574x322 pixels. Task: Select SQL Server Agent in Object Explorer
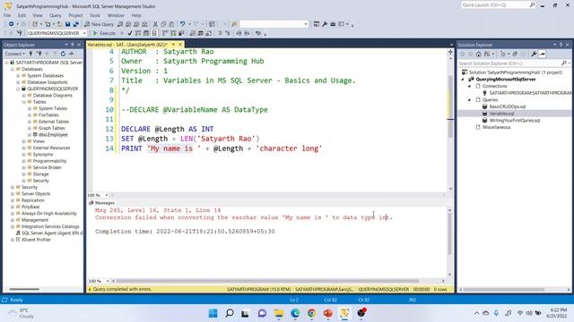tap(52, 233)
